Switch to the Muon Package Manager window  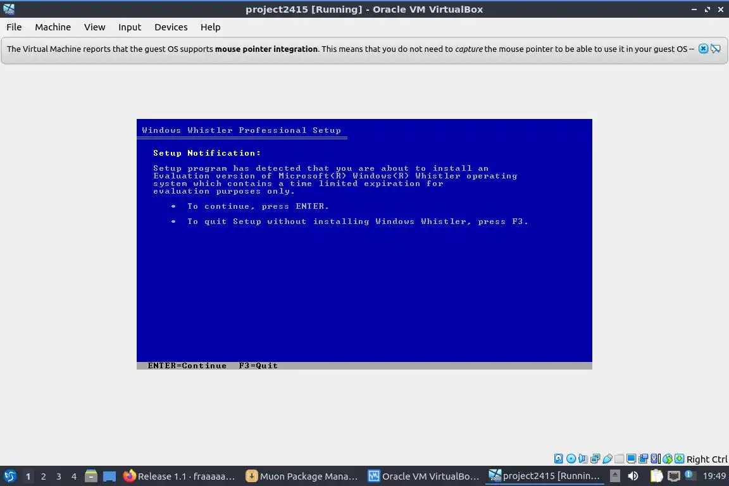302,477
